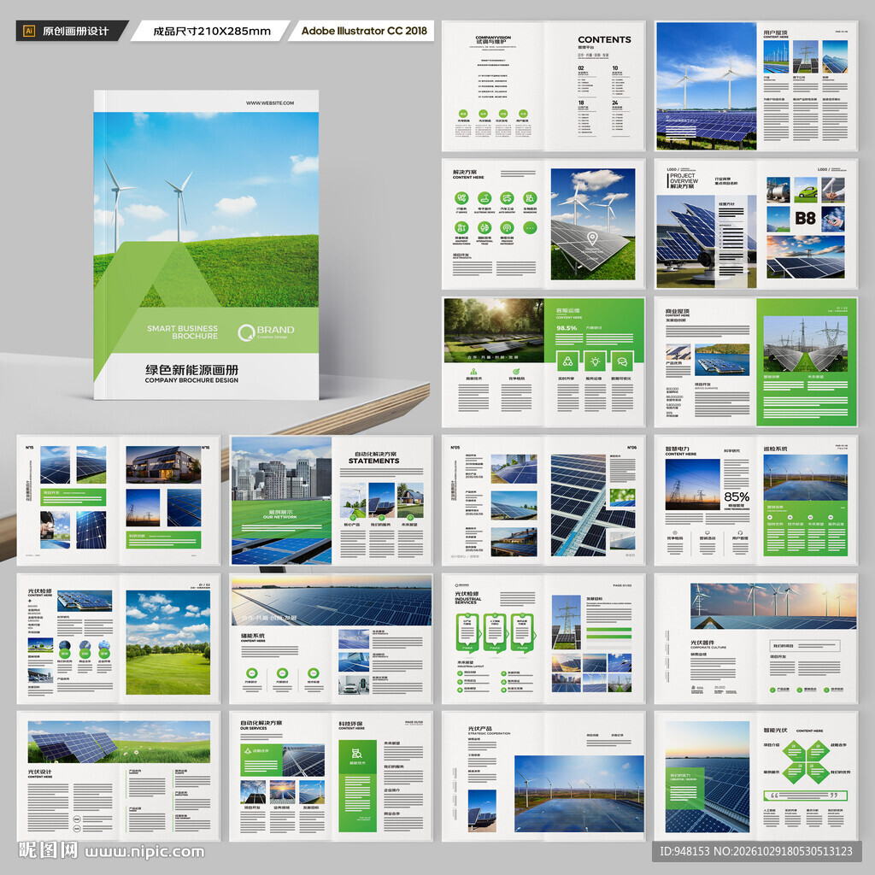Click the IT service green circle icon
Screen dimensions: 875x875
pyautogui.click(x=461, y=198)
